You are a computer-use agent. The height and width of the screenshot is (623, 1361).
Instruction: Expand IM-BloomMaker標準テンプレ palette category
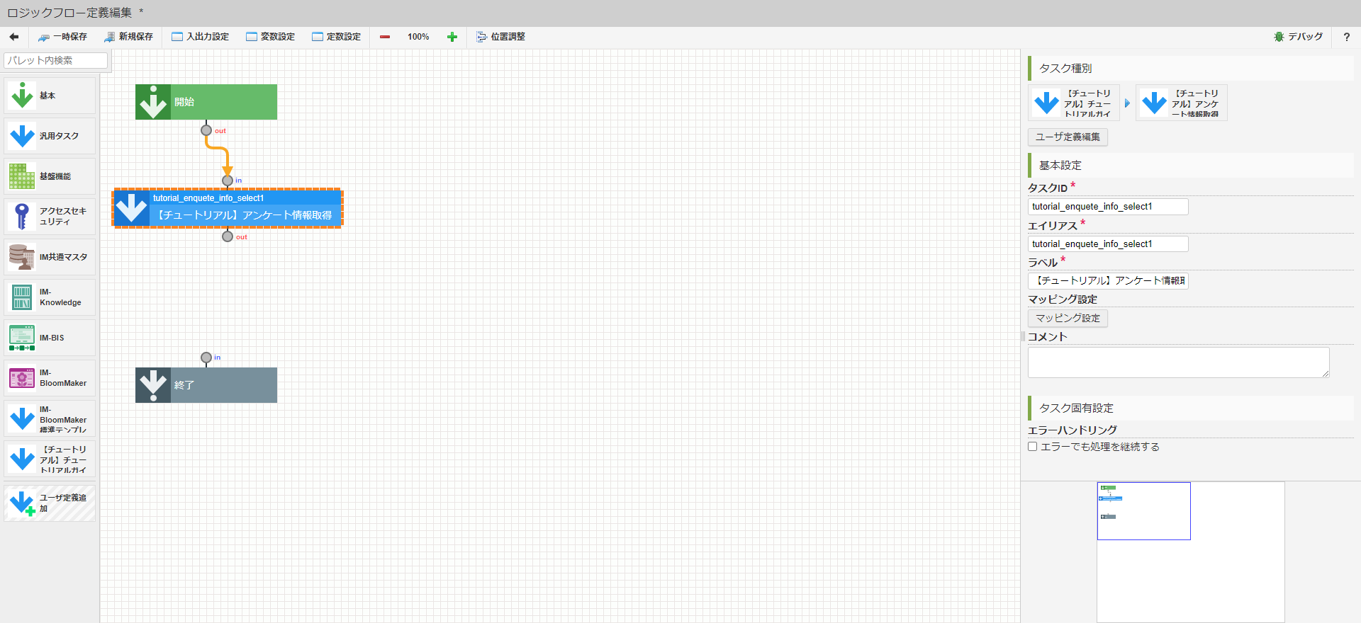click(50, 419)
